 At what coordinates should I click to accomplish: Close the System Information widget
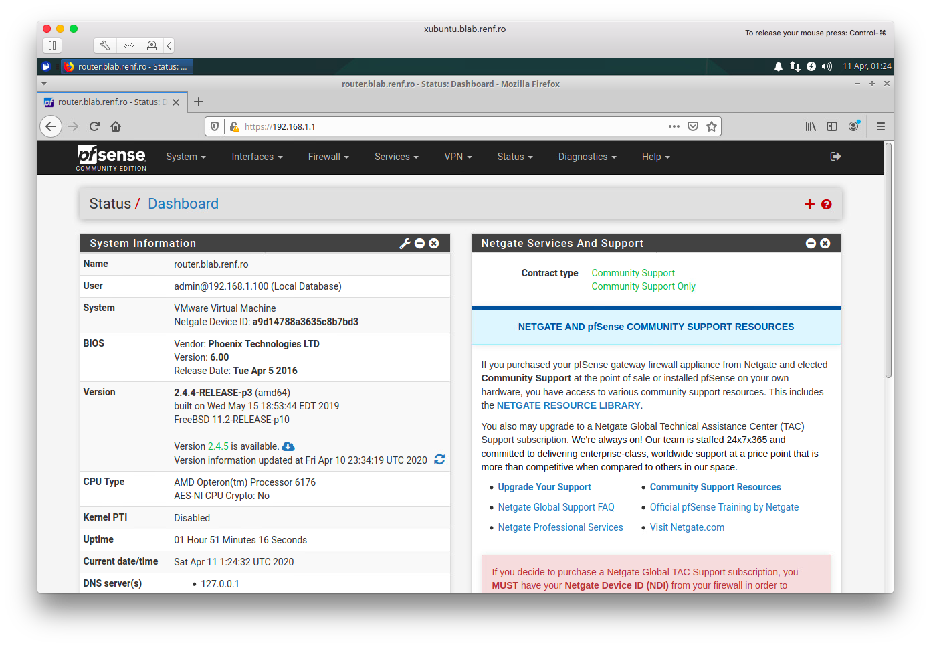[x=434, y=244]
